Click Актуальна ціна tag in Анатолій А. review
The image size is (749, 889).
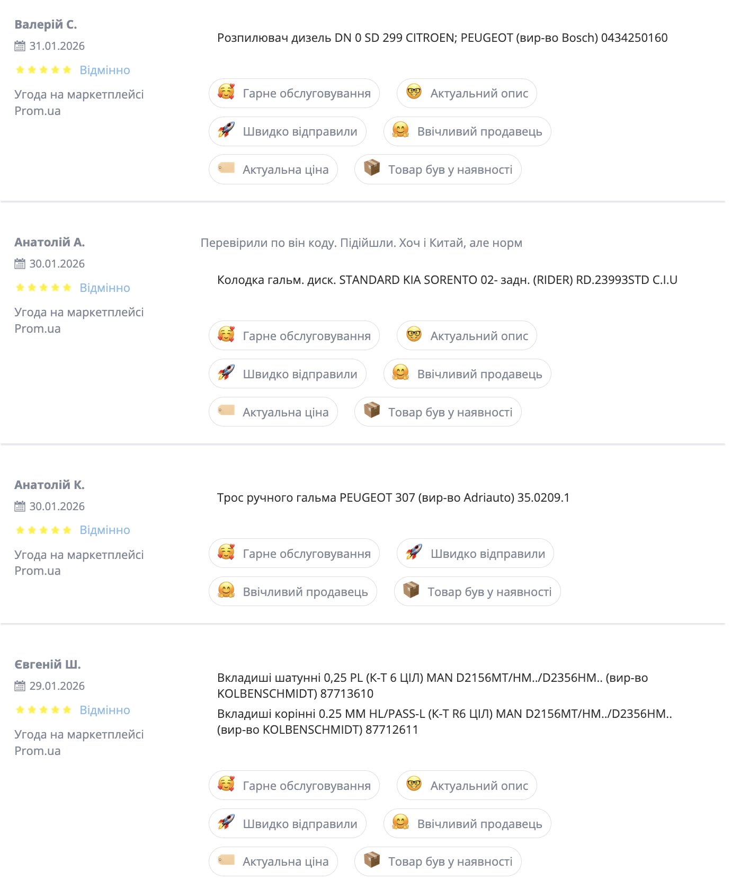[x=273, y=412]
